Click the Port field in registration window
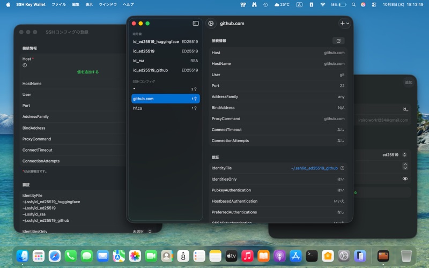The height and width of the screenshot is (268, 429). (74, 106)
